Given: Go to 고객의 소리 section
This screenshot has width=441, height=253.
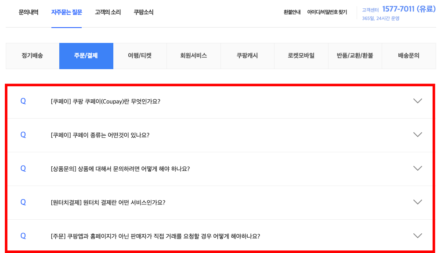Looking at the screenshot, I should point(108,12).
